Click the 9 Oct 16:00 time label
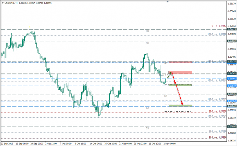This screenshot has width=237, height=146. click(80, 144)
